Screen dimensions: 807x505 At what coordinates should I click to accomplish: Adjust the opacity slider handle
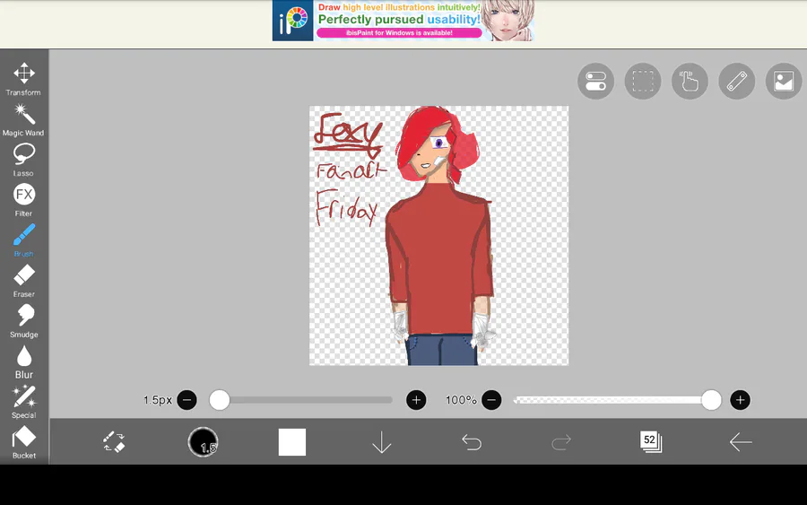pos(711,400)
